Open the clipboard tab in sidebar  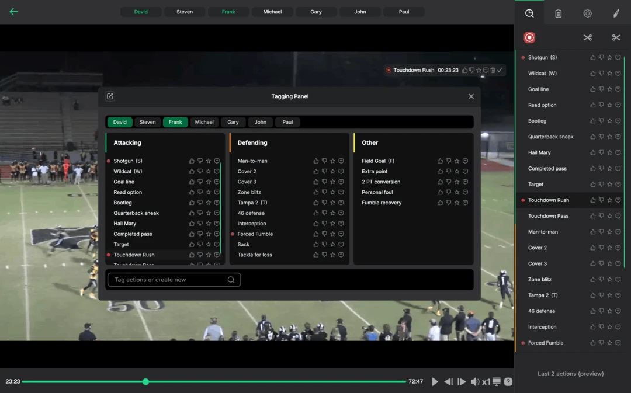click(558, 13)
